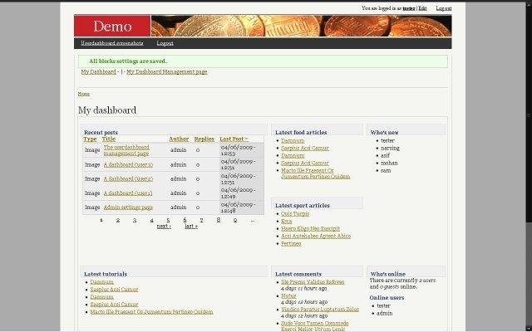
Task: Click 'tester' in the Who's new list
Action: click(x=387, y=140)
